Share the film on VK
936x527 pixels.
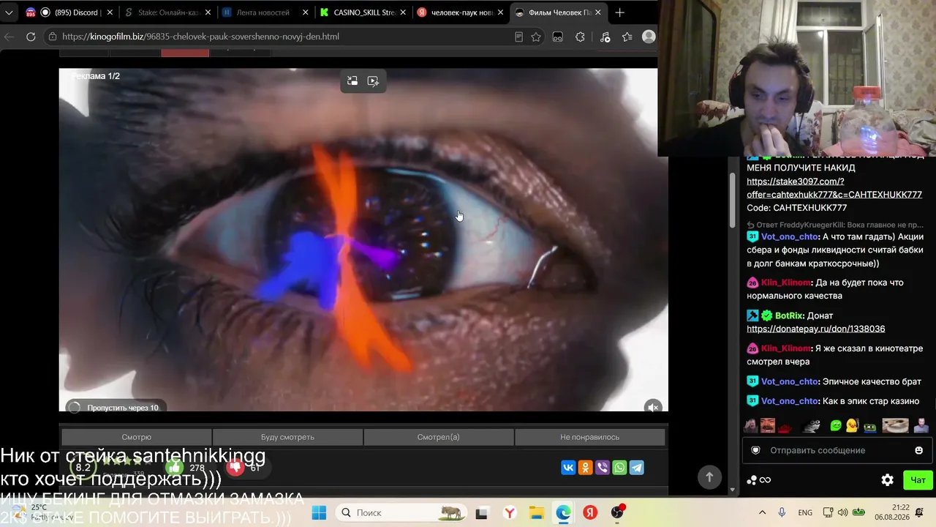pos(568,468)
